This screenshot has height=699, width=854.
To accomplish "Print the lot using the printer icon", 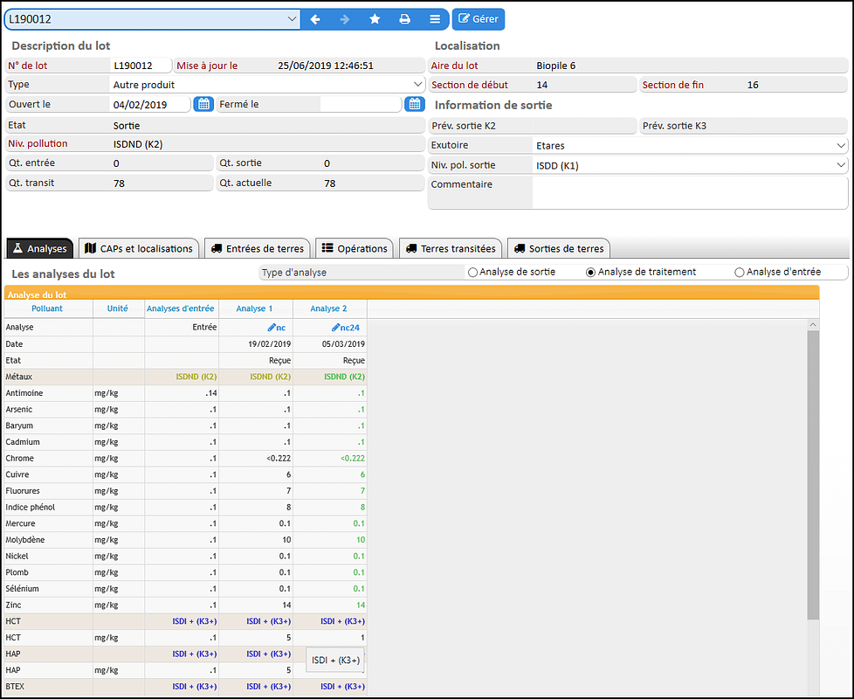I will click(404, 19).
